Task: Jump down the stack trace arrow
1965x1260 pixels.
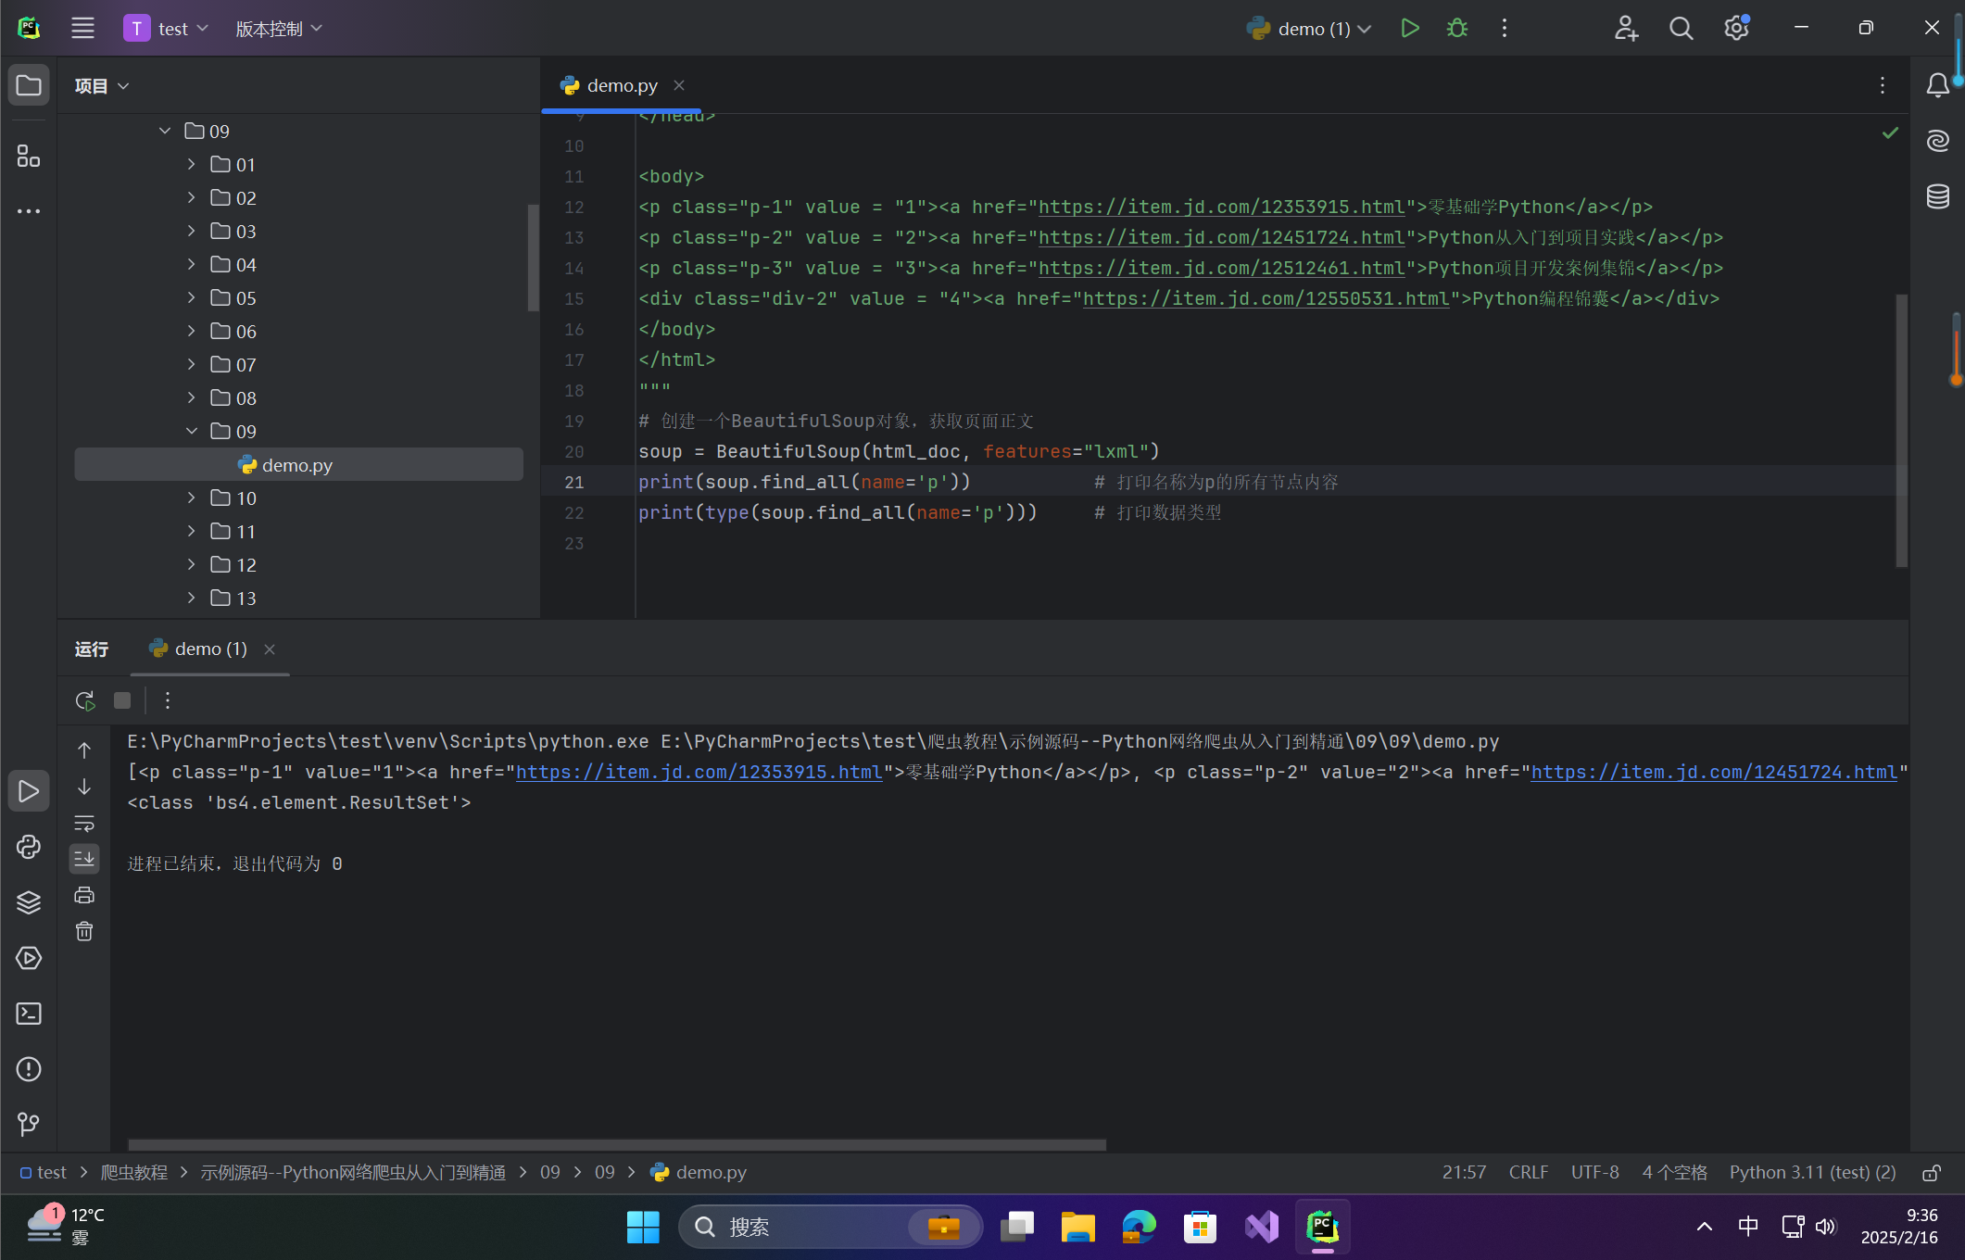Action: pos(84,787)
